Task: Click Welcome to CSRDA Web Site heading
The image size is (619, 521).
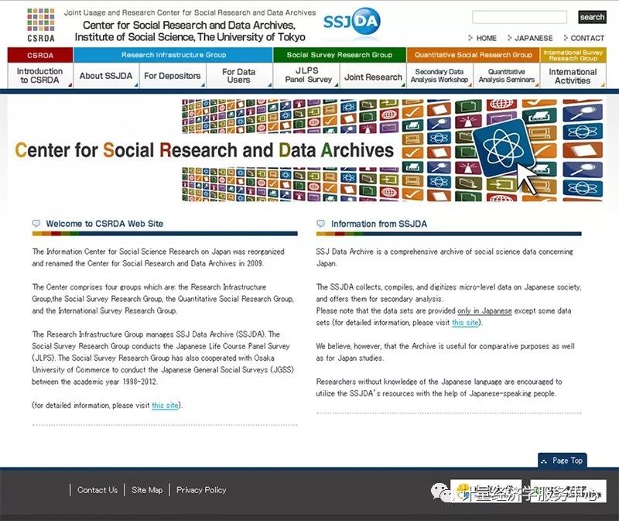Action: tap(104, 224)
